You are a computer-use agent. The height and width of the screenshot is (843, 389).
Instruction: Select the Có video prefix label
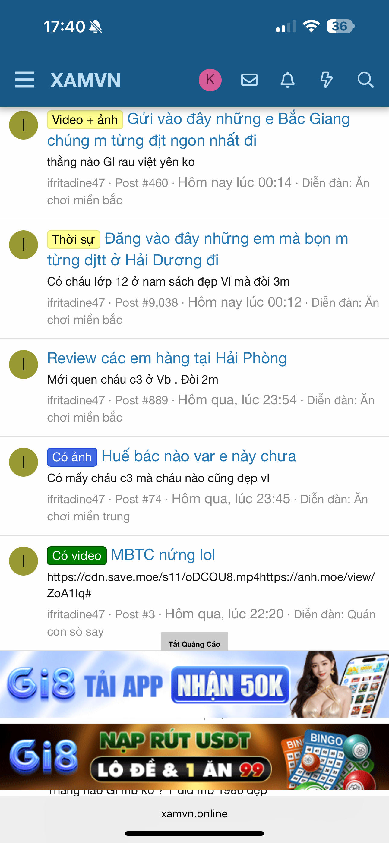(x=77, y=556)
